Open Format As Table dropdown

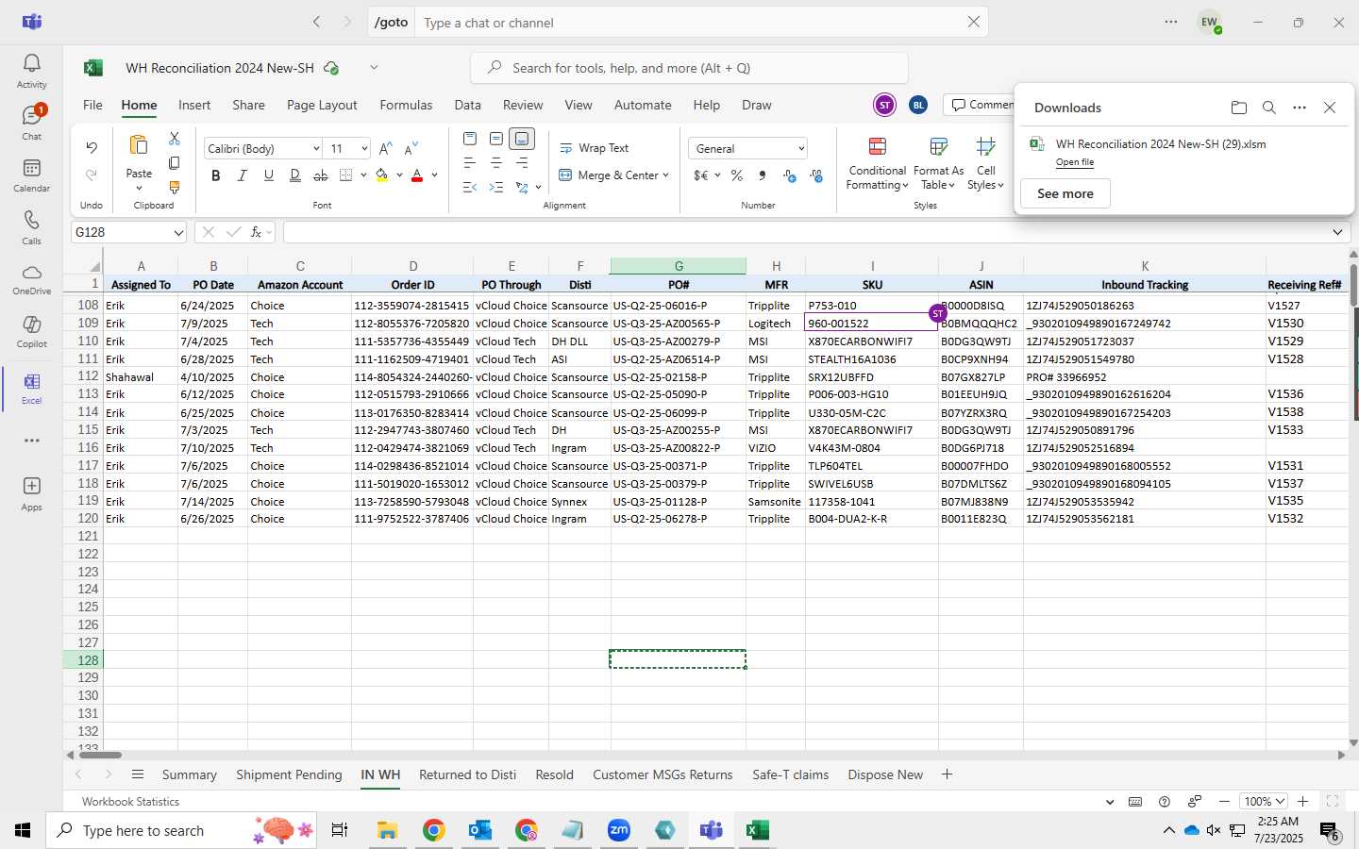point(938,163)
